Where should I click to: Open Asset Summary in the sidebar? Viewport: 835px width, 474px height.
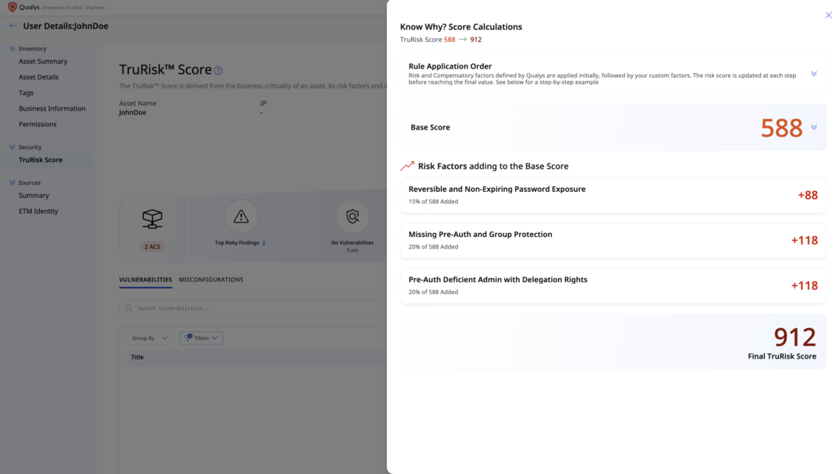point(43,62)
